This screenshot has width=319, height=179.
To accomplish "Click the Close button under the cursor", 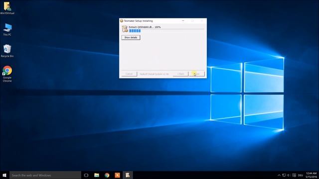I will coord(197,74).
